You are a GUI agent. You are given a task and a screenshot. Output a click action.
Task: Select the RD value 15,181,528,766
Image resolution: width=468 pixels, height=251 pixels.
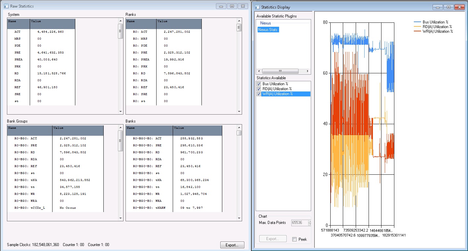coord(52,74)
